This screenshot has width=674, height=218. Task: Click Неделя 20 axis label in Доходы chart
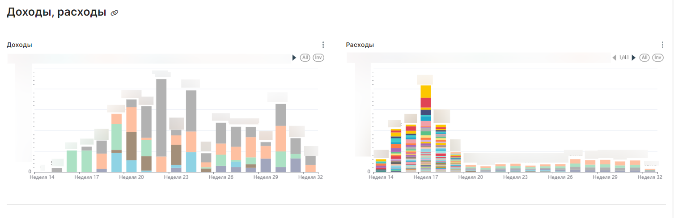(x=131, y=177)
